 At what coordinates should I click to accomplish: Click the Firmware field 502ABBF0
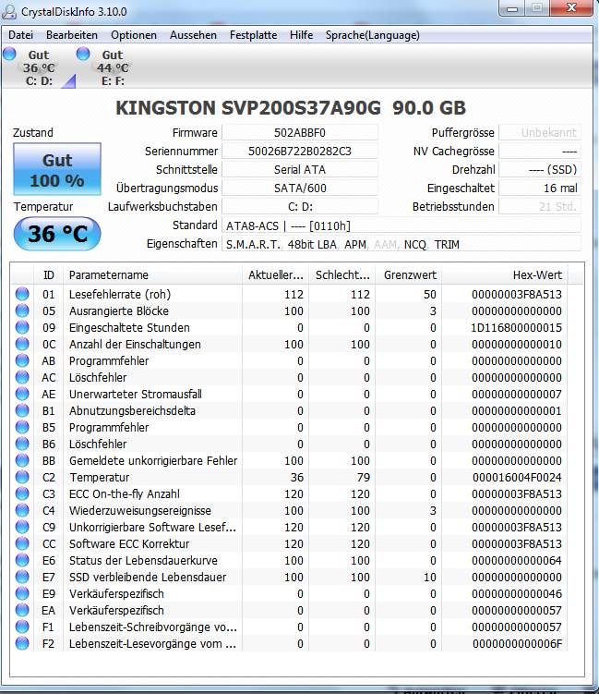300,132
